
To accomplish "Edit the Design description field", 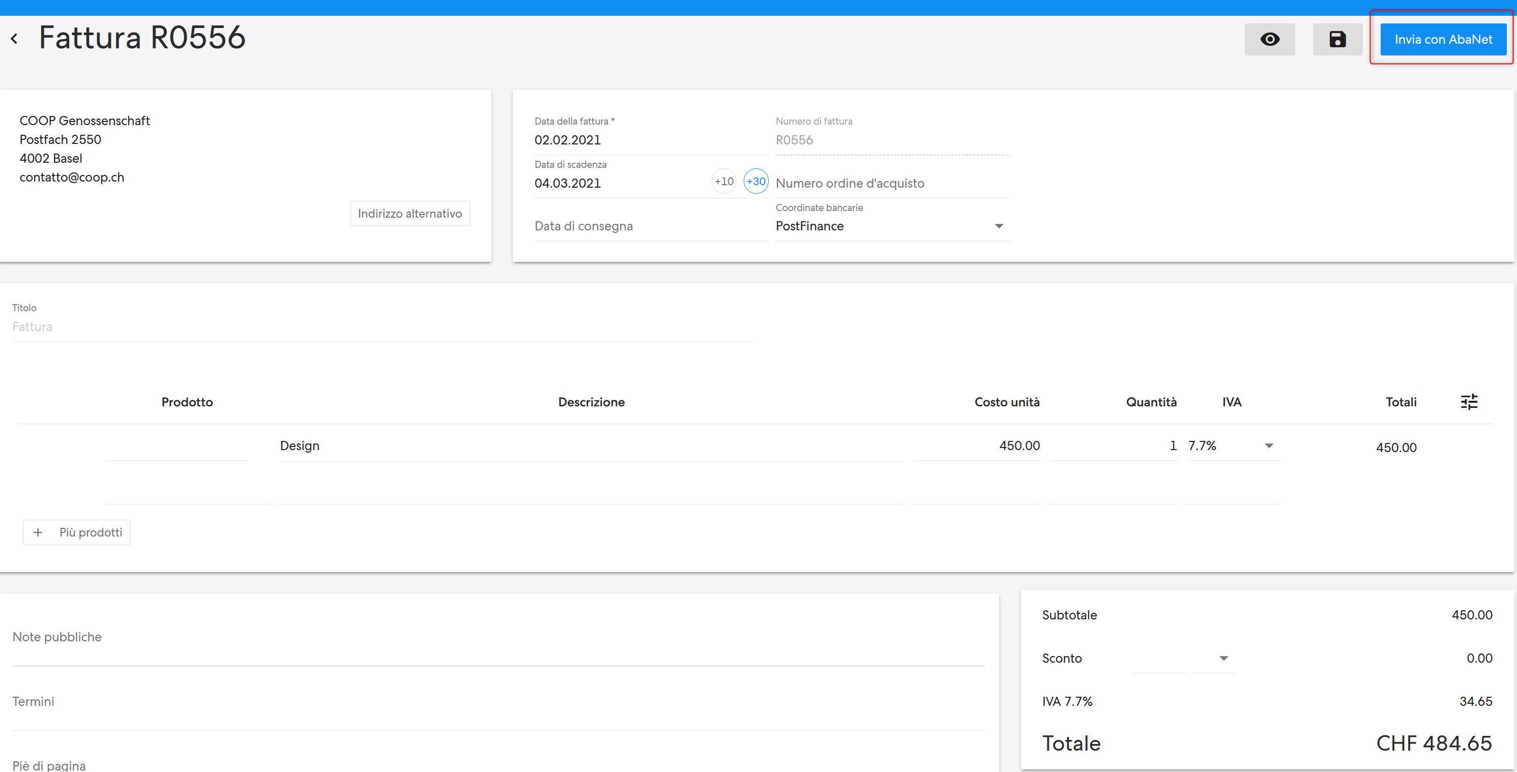I will (x=591, y=446).
